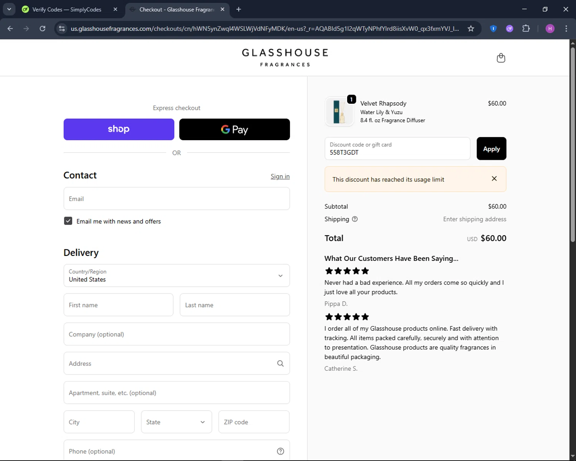This screenshot has height=461, width=576.
Task: Click the scrollbar down arrow
Action: pyautogui.click(x=573, y=456)
